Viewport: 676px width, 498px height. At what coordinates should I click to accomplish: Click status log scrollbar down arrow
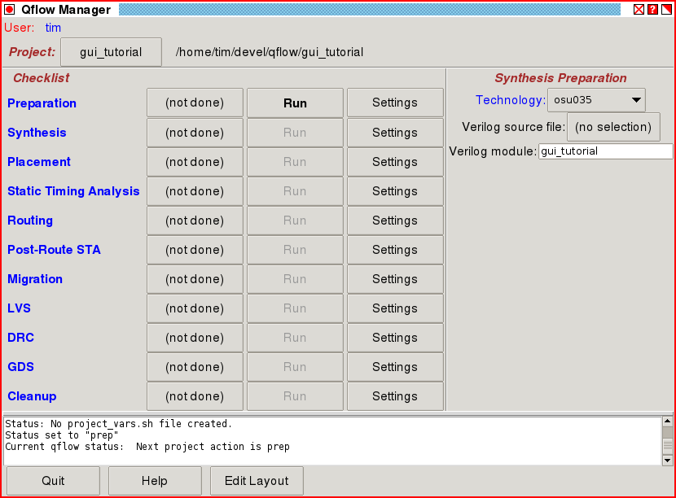(x=667, y=460)
